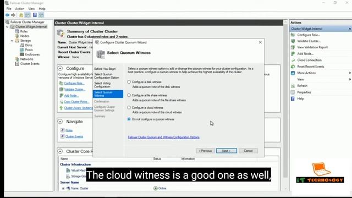Open the View menu in the menu bar
Viewport: 352px width, 198px height.
point(31,9)
